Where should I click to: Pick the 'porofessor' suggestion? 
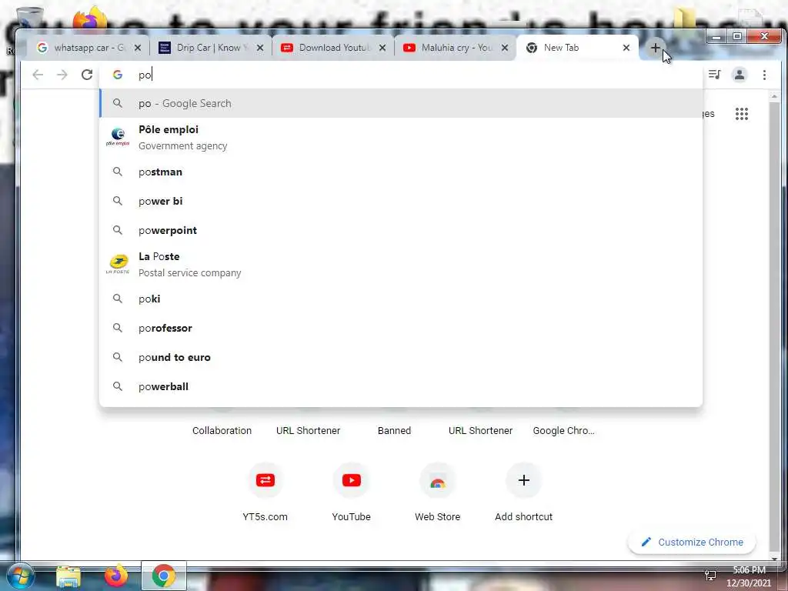click(x=401, y=328)
